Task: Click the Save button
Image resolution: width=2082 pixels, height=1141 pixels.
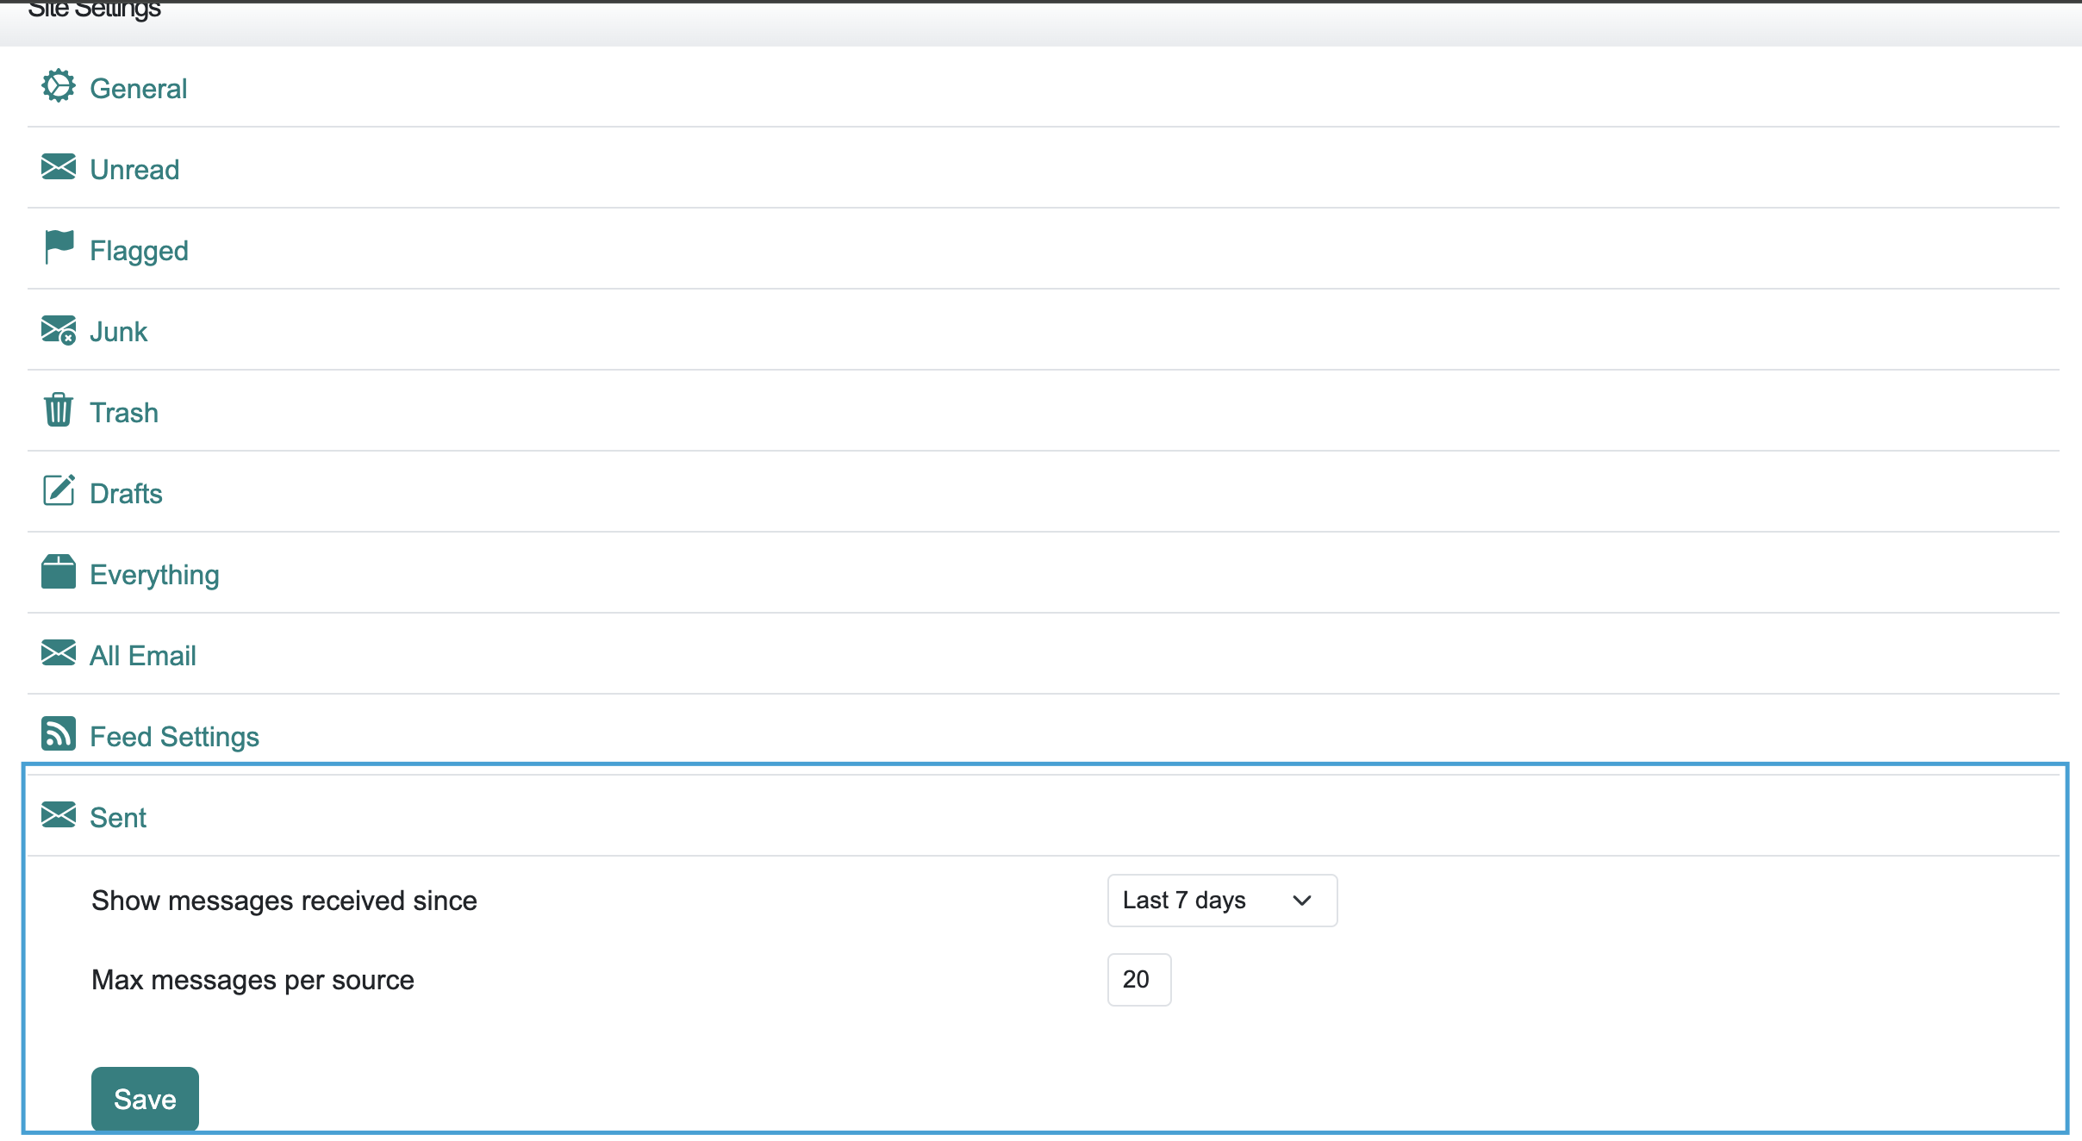Action: 145,1099
